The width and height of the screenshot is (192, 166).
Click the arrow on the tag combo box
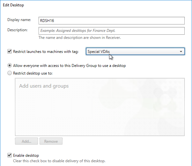181,51
